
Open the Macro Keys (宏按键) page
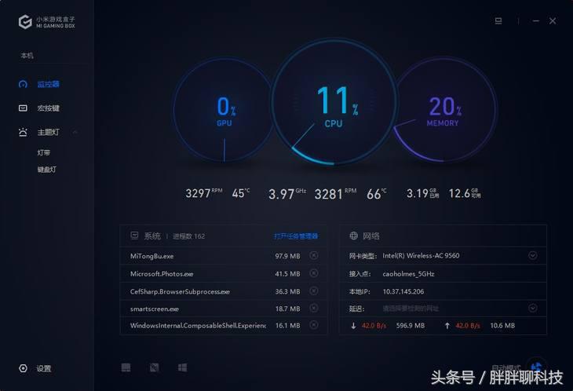pos(48,108)
